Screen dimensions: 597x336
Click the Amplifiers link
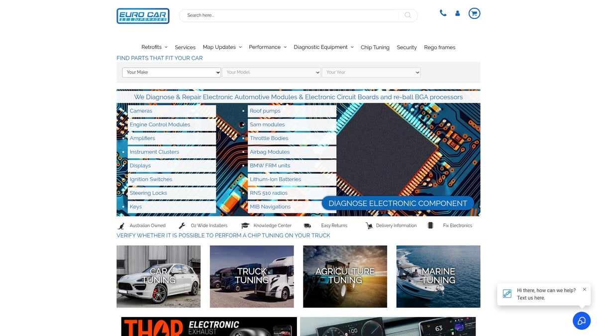[x=142, y=138]
